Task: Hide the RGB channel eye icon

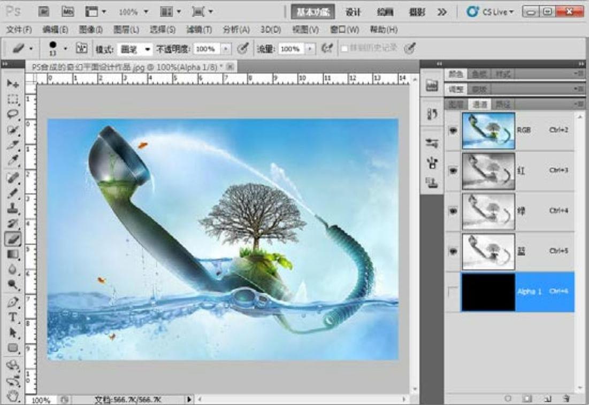Action: [453, 130]
